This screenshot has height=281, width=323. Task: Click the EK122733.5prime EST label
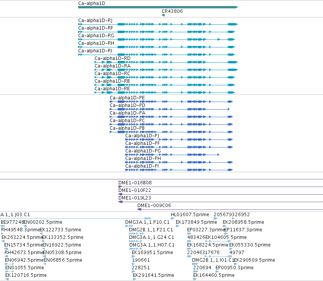point(60,230)
